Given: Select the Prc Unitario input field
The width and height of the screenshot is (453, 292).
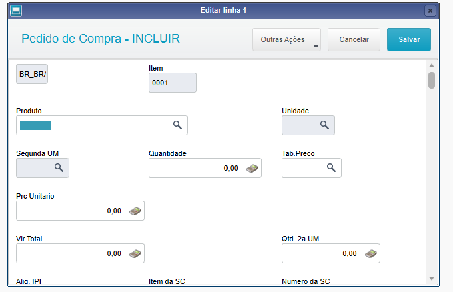Looking at the screenshot, I should (x=80, y=211).
